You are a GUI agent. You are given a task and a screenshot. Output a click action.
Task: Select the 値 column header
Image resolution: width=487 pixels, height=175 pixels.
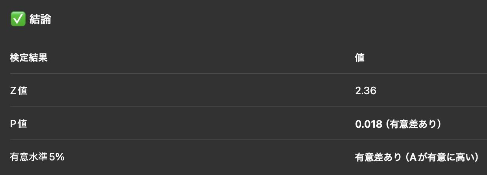359,58
